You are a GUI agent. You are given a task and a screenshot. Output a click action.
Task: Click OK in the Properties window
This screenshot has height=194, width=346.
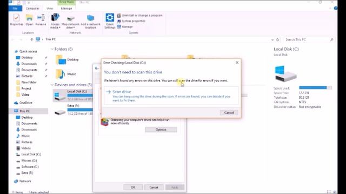pos(133,187)
